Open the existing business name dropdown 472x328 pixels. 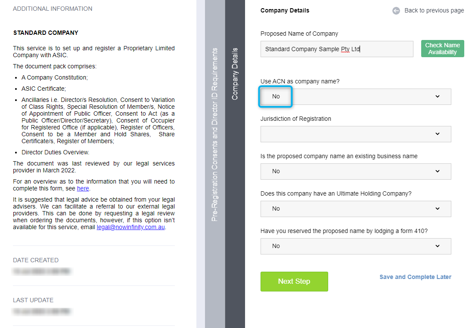(x=355, y=172)
